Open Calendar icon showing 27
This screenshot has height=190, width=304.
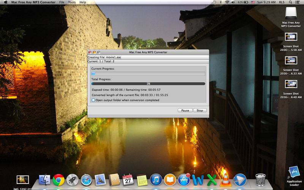[x=128, y=180]
